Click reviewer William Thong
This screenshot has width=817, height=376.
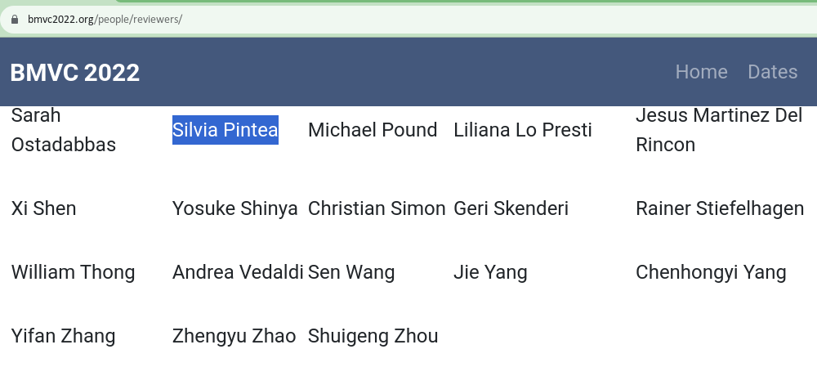click(73, 272)
